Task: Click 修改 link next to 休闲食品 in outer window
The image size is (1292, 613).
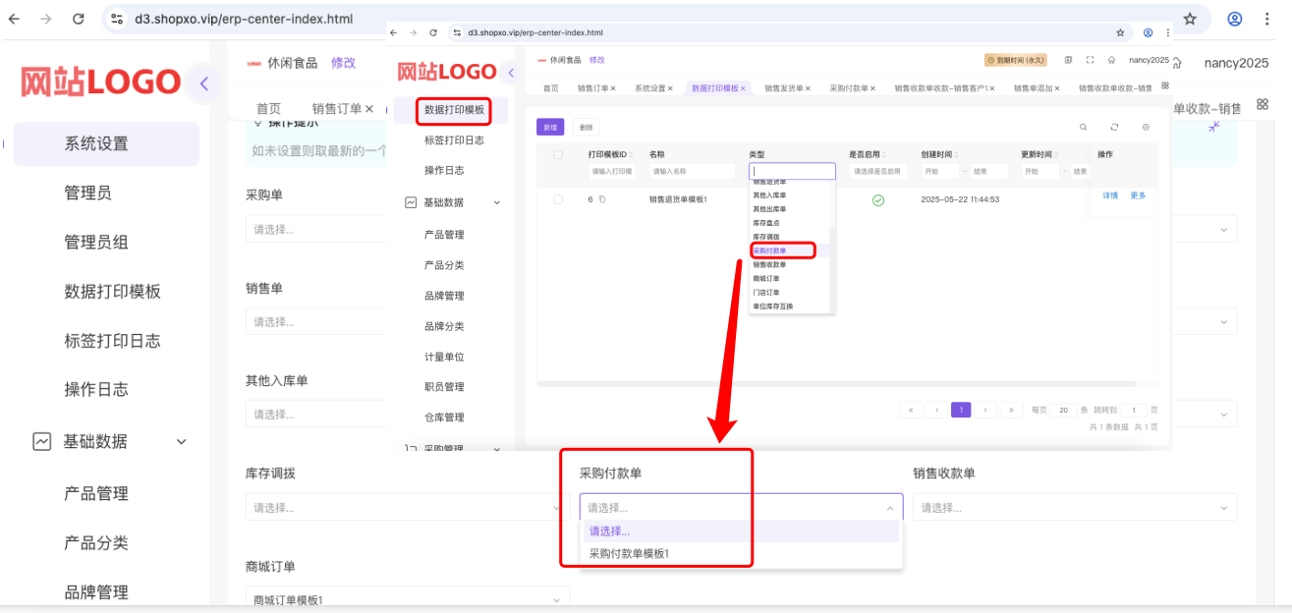Action: point(343,63)
